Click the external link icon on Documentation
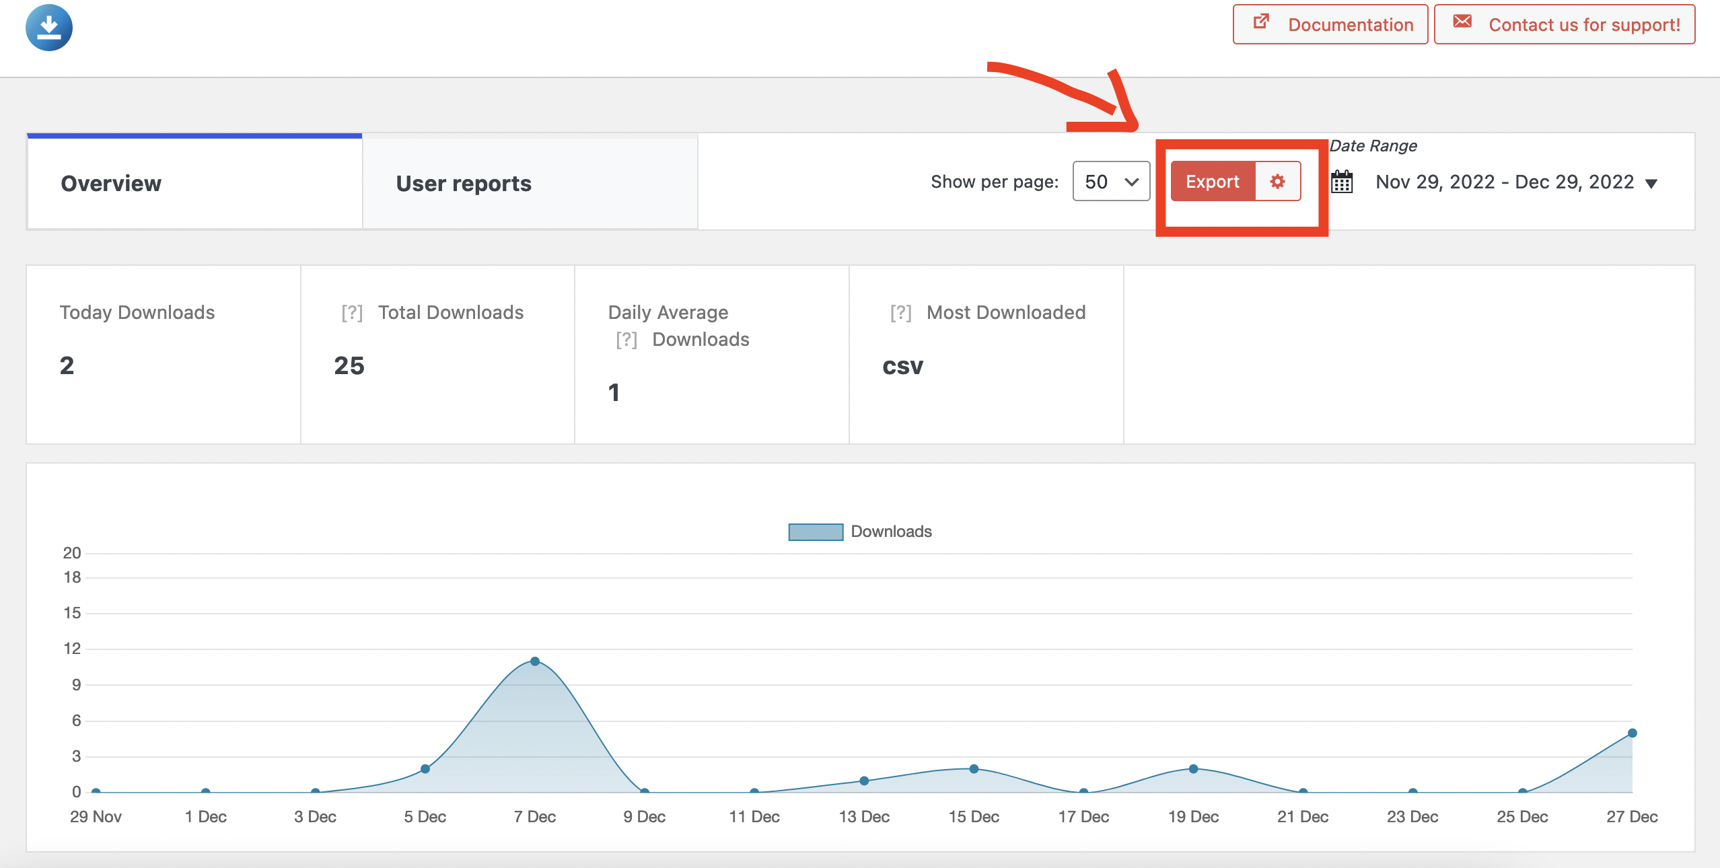Image resolution: width=1720 pixels, height=868 pixels. point(1261,22)
